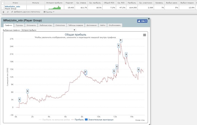Image resolution: width=197 pixels, height=125 pixels.
Task: Sort by the 'Ср. ставка' column header
Action: click(81, 3)
